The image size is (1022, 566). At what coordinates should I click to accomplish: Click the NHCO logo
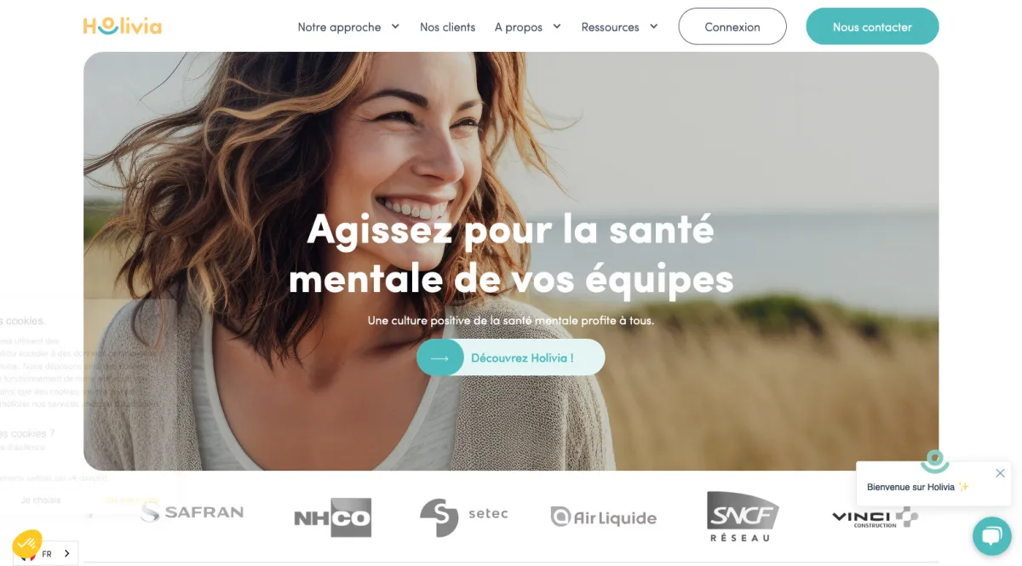333,517
